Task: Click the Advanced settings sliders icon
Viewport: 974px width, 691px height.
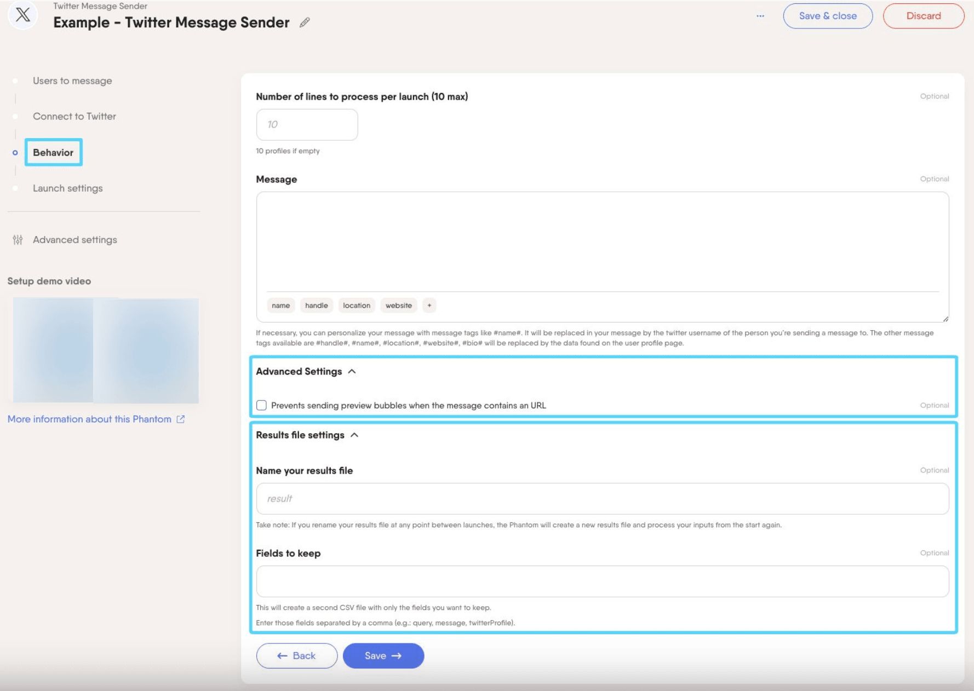Action: [18, 240]
